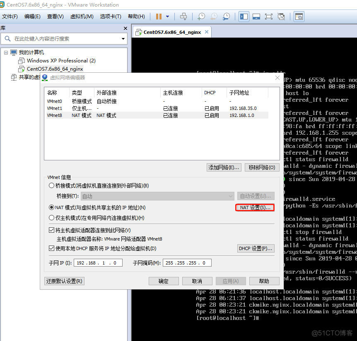Click the 自动设置(U)... button

[256, 196]
